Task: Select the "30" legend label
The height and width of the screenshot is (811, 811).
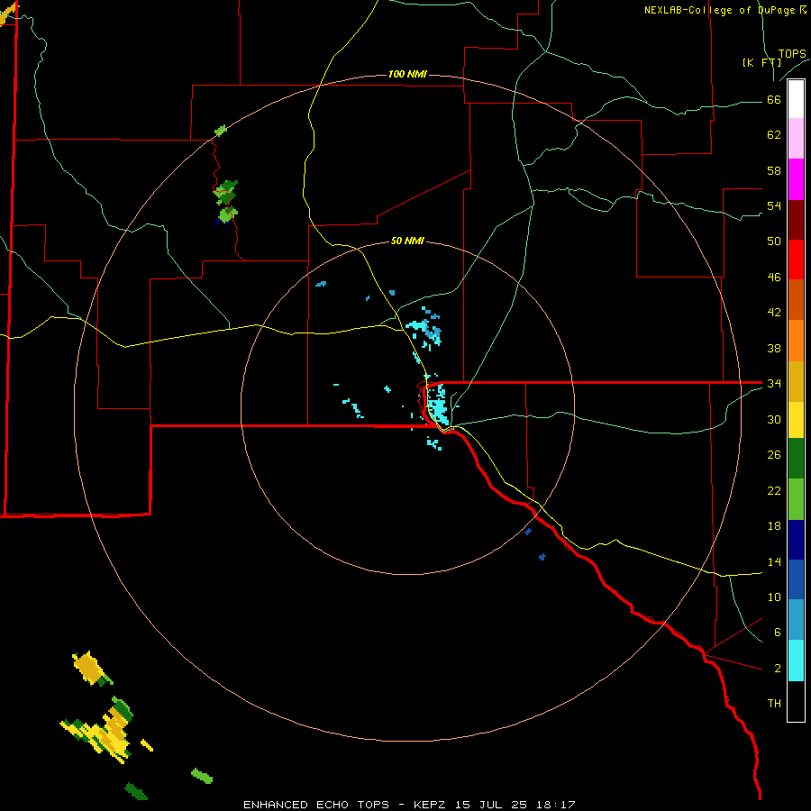Action: [774, 419]
